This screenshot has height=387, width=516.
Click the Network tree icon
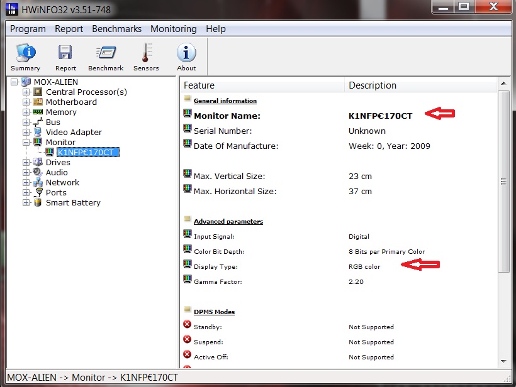click(x=38, y=182)
